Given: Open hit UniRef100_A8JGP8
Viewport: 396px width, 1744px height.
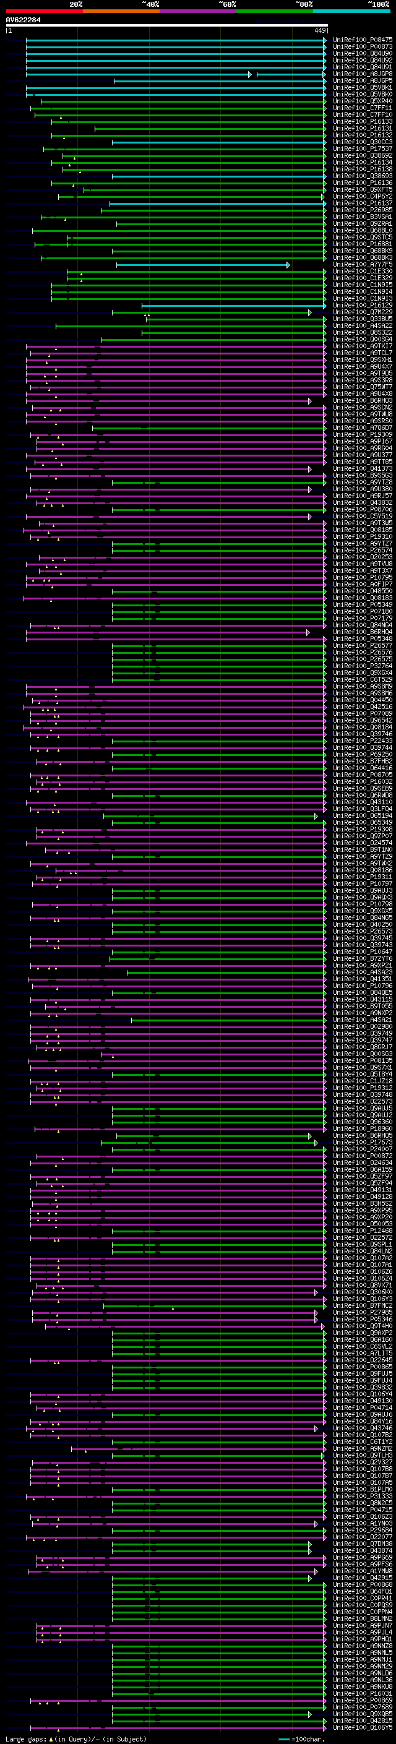Looking at the screenshot, I should (362, 74).
